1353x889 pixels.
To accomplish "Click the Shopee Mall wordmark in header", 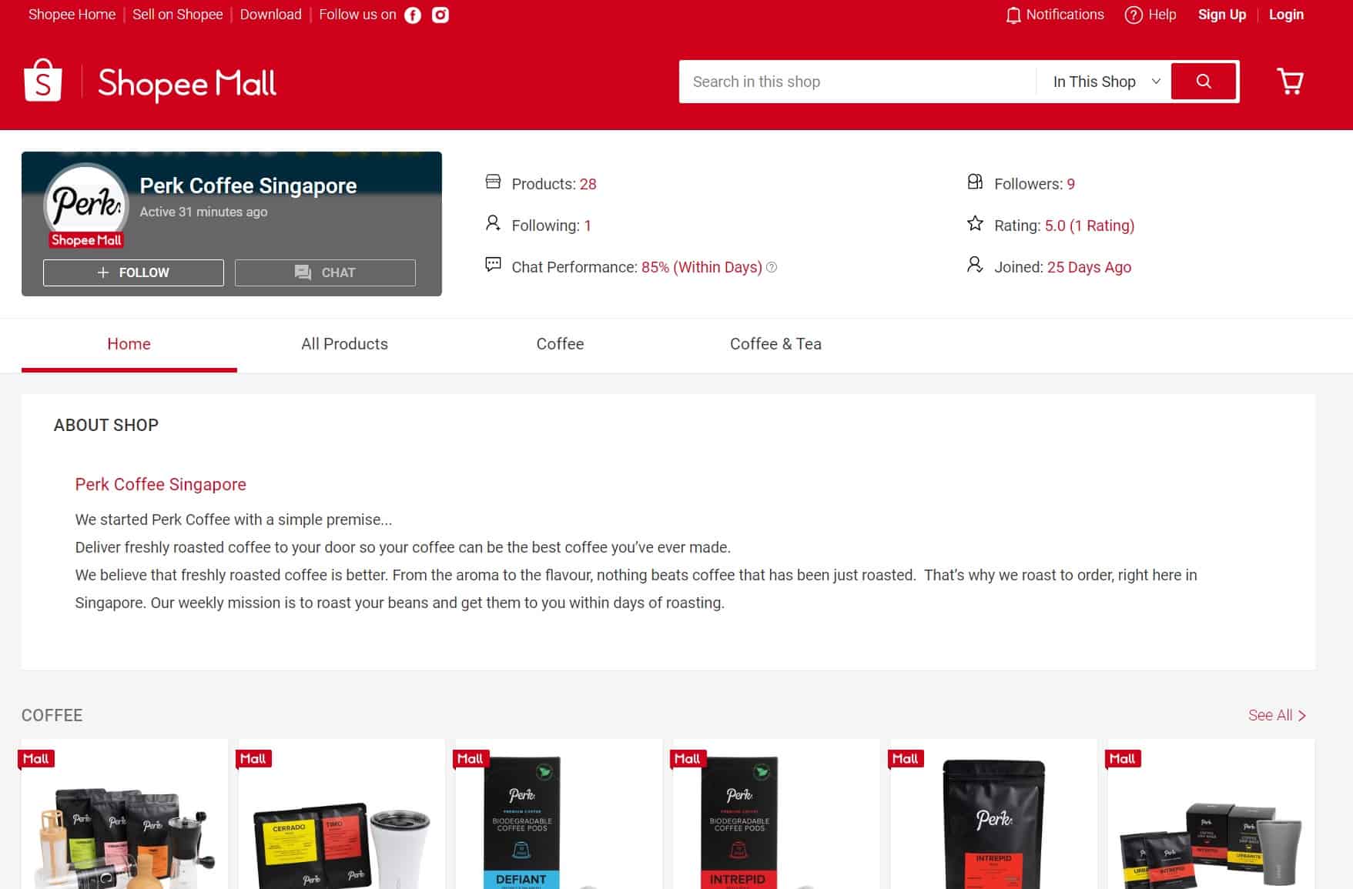I will [x=187, y=82].
